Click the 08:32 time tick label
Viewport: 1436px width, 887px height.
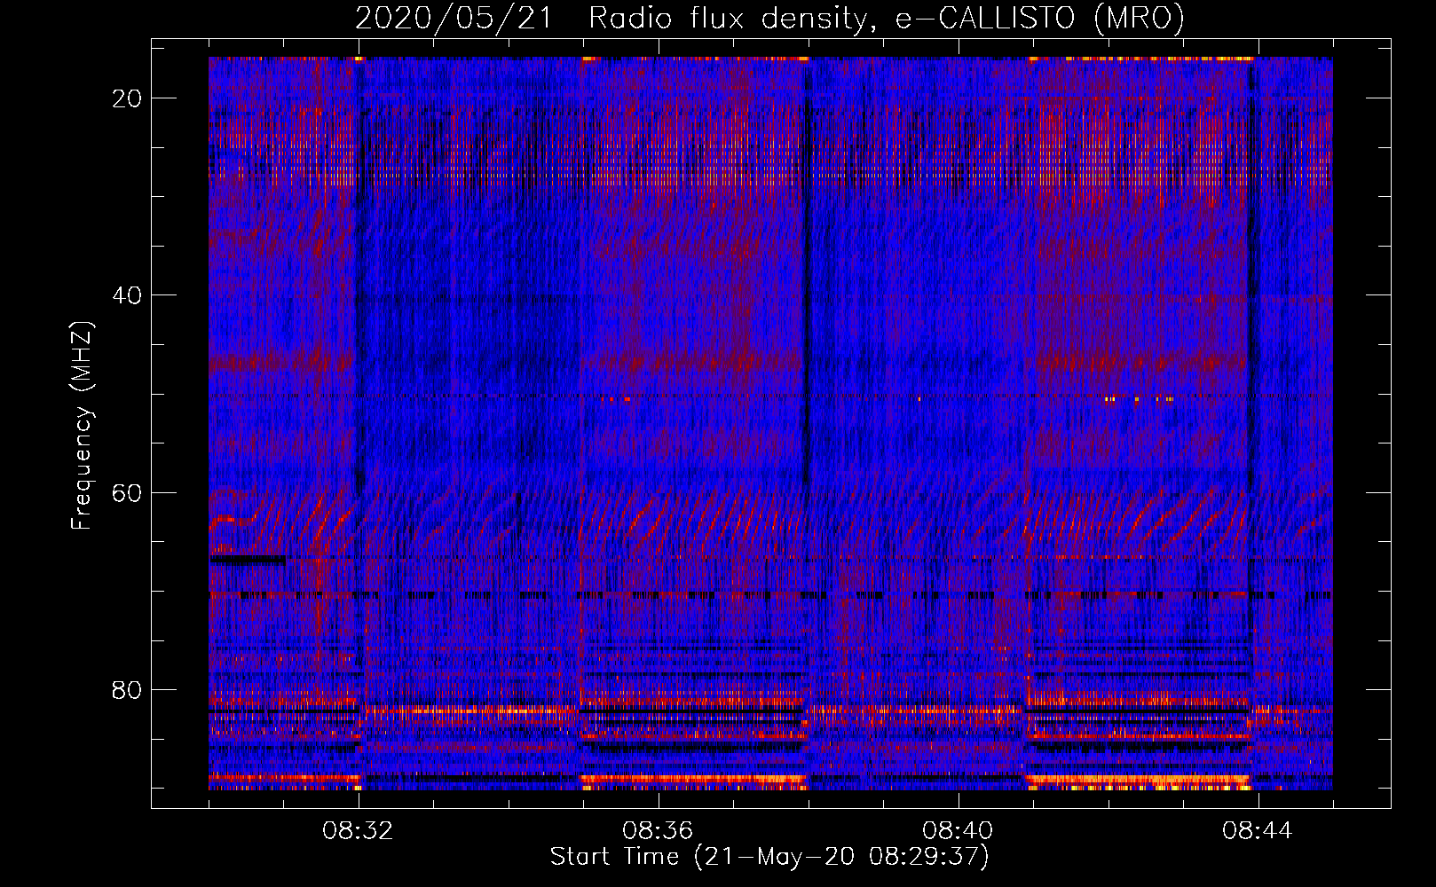point(359,831)
